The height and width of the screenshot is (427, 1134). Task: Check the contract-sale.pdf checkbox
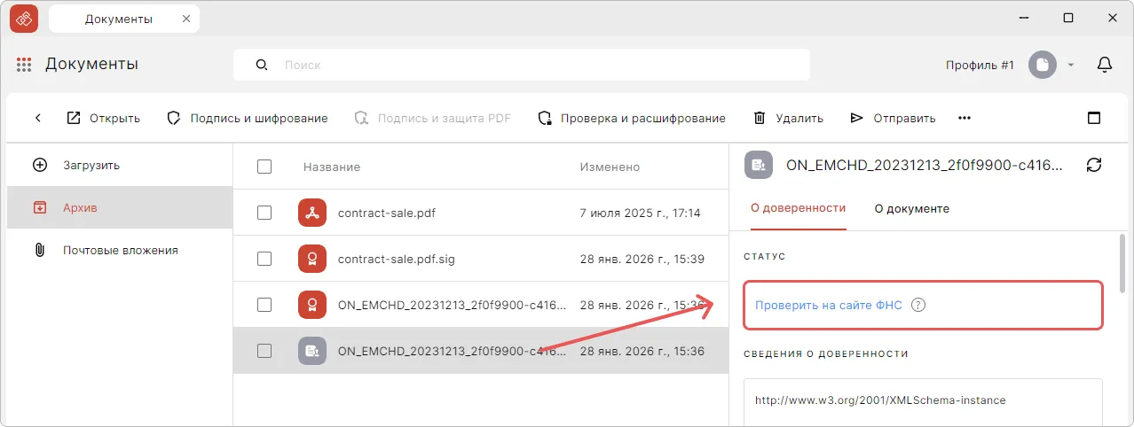[x=264, y=213]
